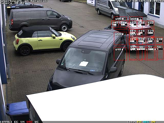Click the date and time overlay
164x123 pixels.
pos(140,1)
